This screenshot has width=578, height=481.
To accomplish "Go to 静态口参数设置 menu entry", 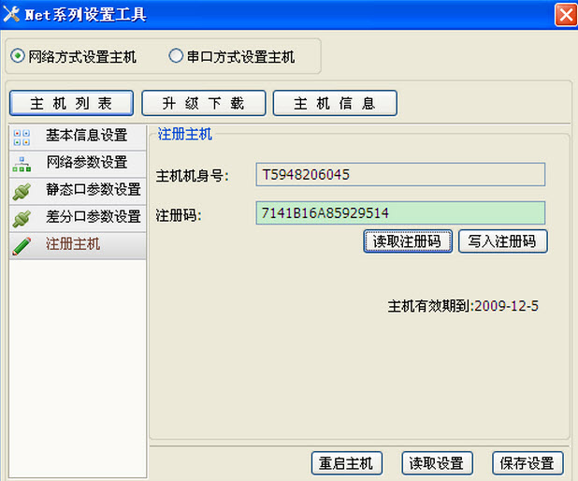I will tap(78, 192).
